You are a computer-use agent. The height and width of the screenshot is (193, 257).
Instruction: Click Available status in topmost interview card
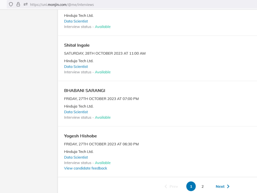103,27
